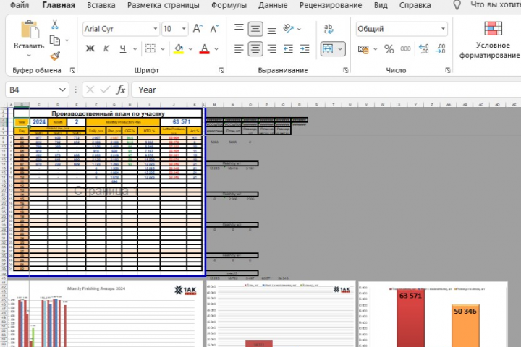Viewport: 521px width, 347px height.
Task: Click the formula bar containing Year
Action: tap(326, 90)
